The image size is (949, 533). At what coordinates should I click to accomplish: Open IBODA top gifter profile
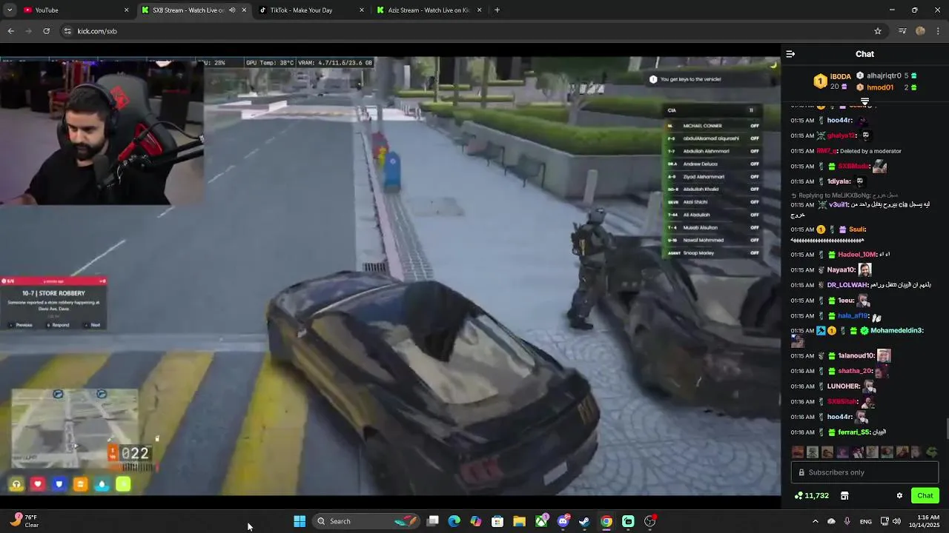[840, 76]
